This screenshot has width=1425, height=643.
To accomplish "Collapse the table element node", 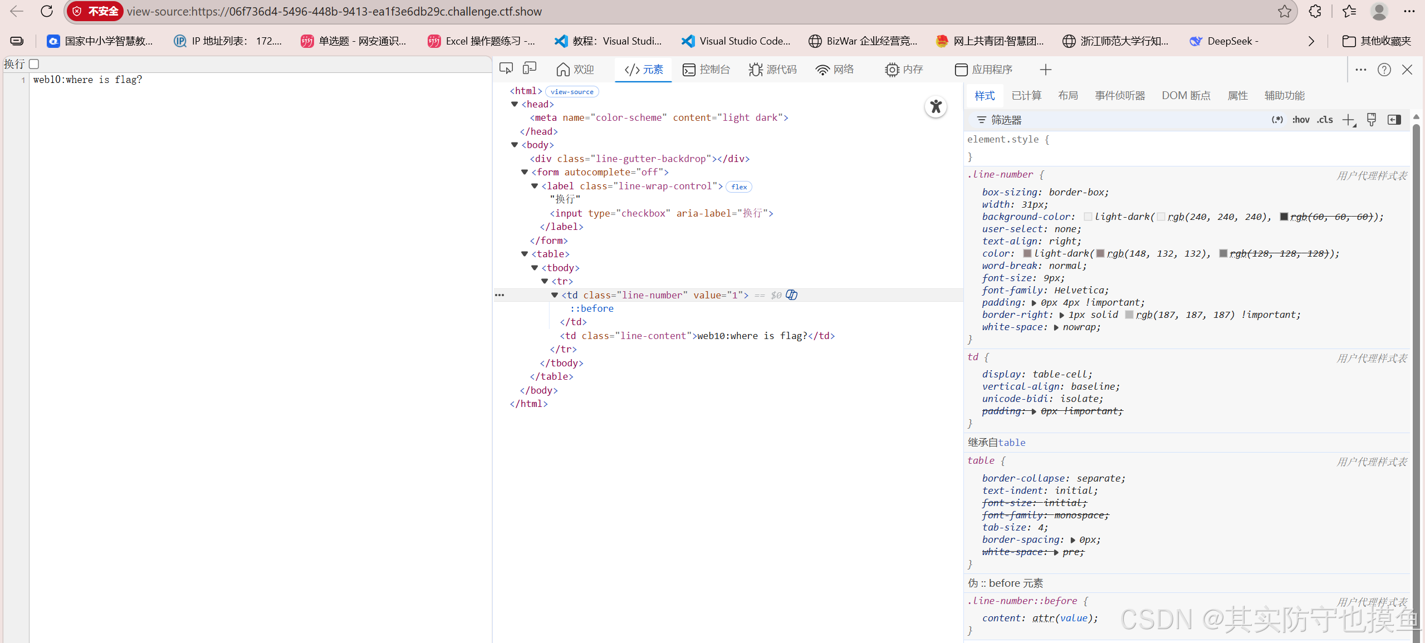I will [525, 254].
